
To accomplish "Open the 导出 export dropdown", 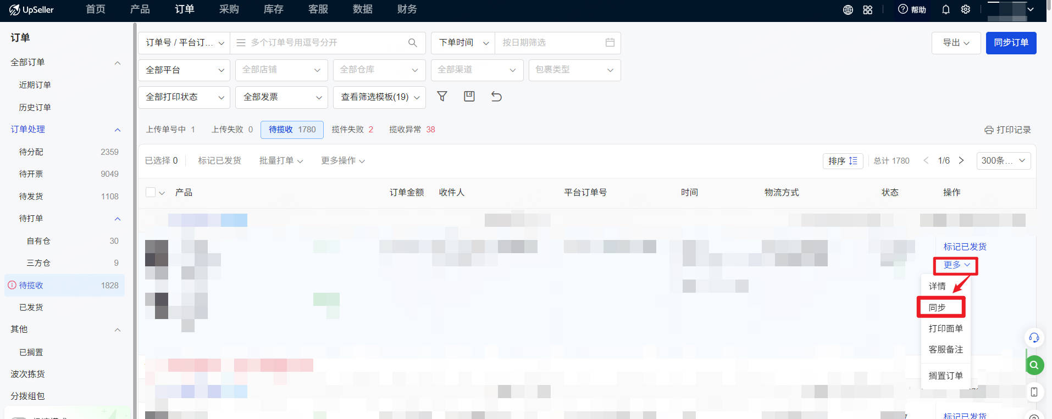I will click(956, 43).
